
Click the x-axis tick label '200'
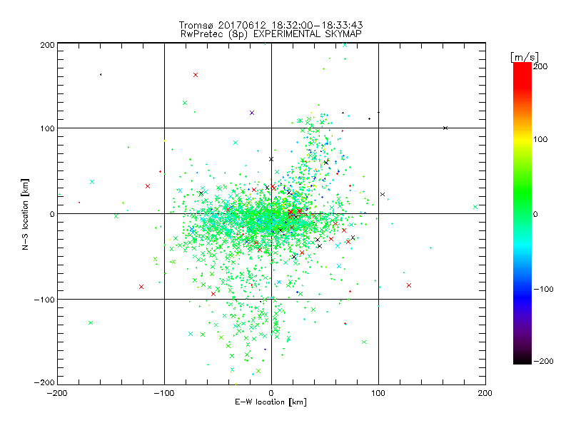[x=485, y=393]
